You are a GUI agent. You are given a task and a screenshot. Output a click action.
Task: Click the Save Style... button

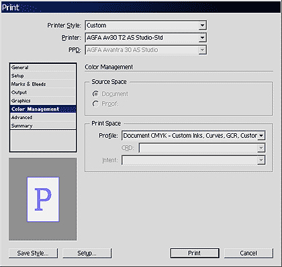(x=33, y=253)
